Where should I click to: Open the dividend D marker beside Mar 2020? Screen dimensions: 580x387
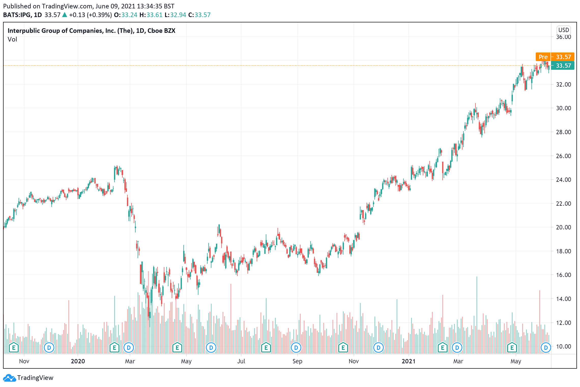pyautogui.click(x=129, y=348)
